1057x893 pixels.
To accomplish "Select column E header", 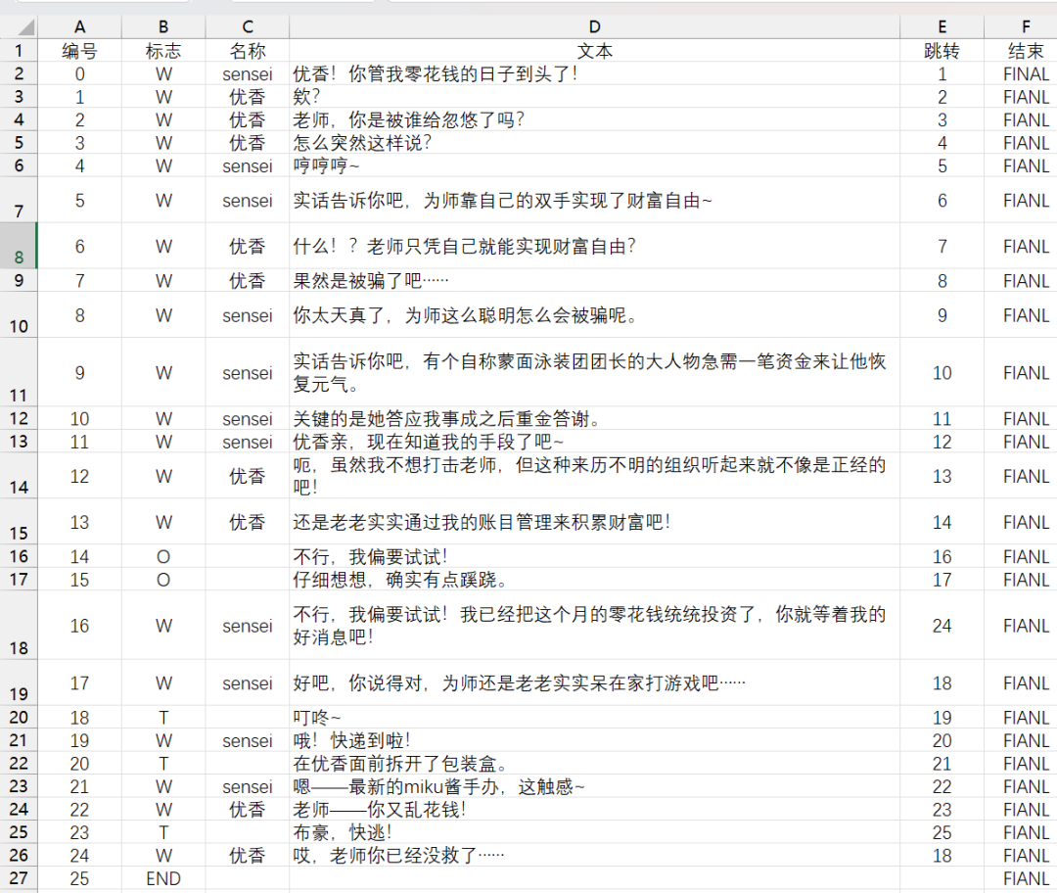I will click(942, 27).
